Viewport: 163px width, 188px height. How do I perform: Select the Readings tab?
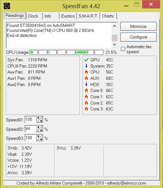15,16
